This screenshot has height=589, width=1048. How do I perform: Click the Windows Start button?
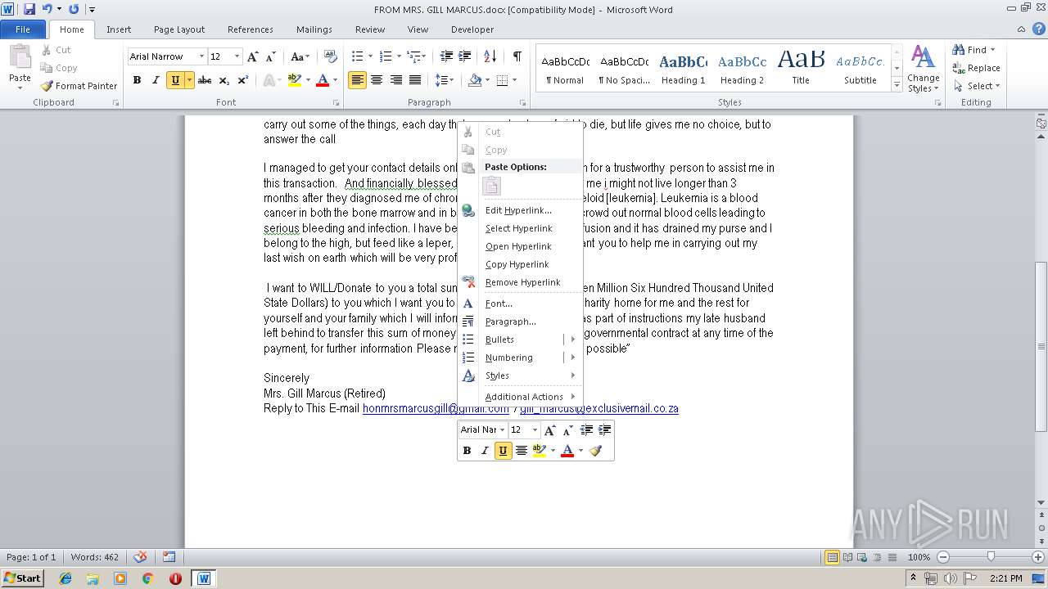(22, 578)
